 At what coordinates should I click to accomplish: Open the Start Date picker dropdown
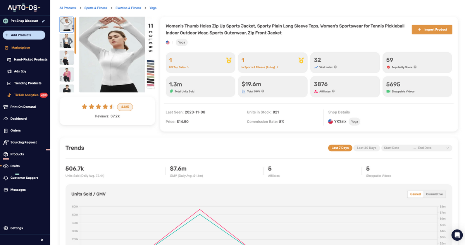coord(393,148)
